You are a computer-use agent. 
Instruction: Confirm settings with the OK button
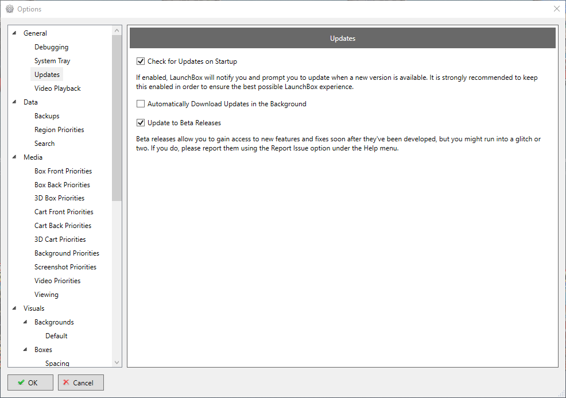click(x=30, y=382)
